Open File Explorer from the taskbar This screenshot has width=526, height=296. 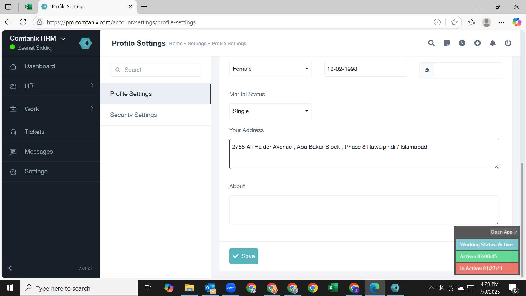(x=189, y=288)
